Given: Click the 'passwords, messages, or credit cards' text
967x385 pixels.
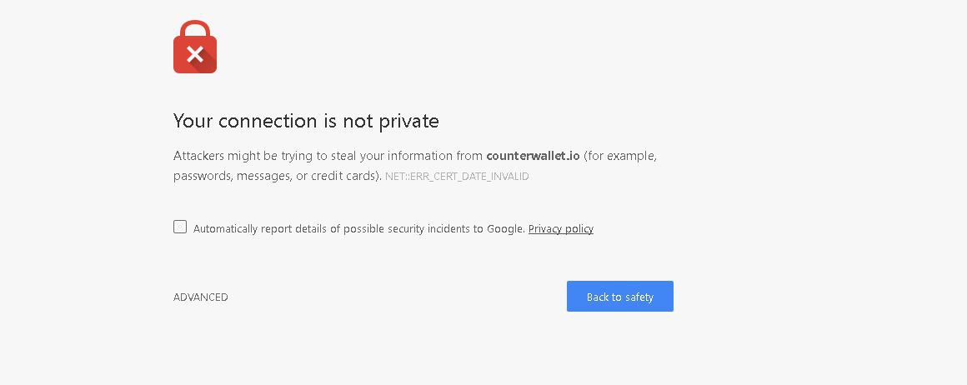Looking at the screenshot, I should (274, 176).
